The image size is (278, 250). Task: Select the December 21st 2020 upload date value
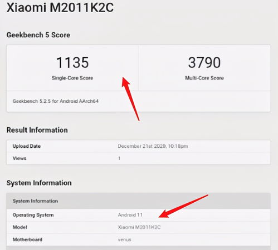tap(153, 146)
